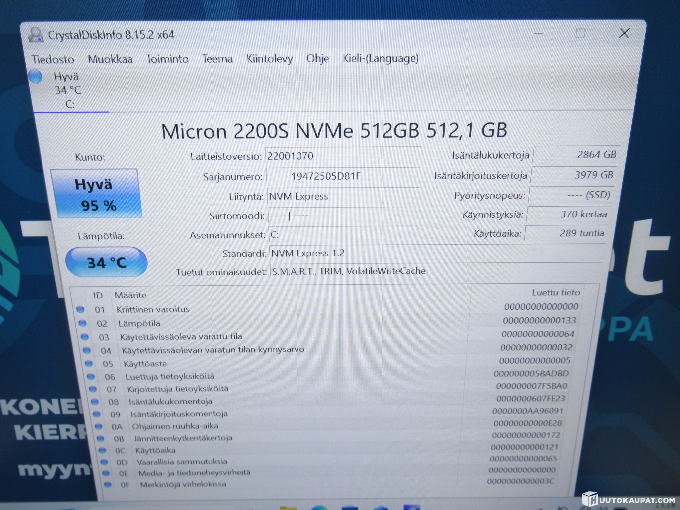Viewport: 680px width, 510px height.
Task: Select the Isäntäkirjoituskomentoja row
Action: click(328, 412)
